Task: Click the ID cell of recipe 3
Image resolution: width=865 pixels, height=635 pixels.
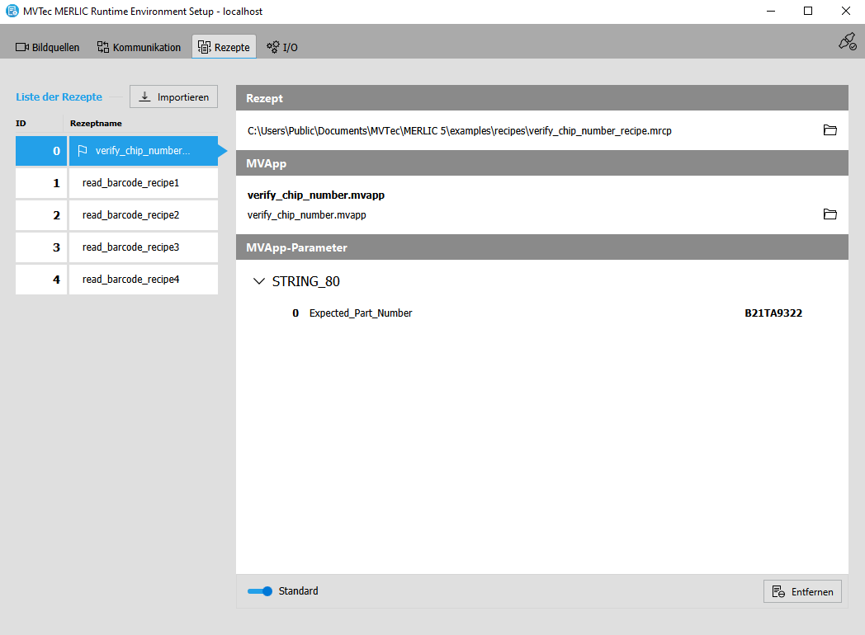Action: click(40, 247)
